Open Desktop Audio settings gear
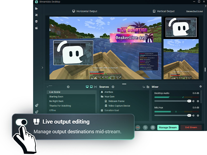This screenshot has height=155, width=207. point(198,101)
